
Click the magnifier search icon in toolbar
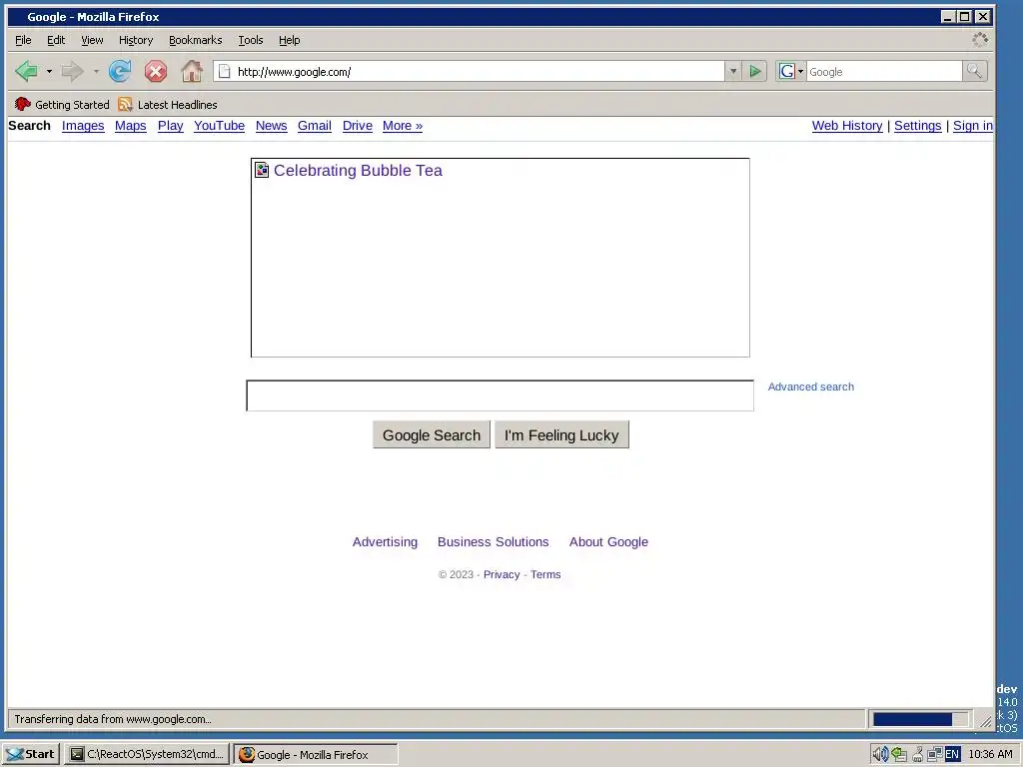(975, 71)
